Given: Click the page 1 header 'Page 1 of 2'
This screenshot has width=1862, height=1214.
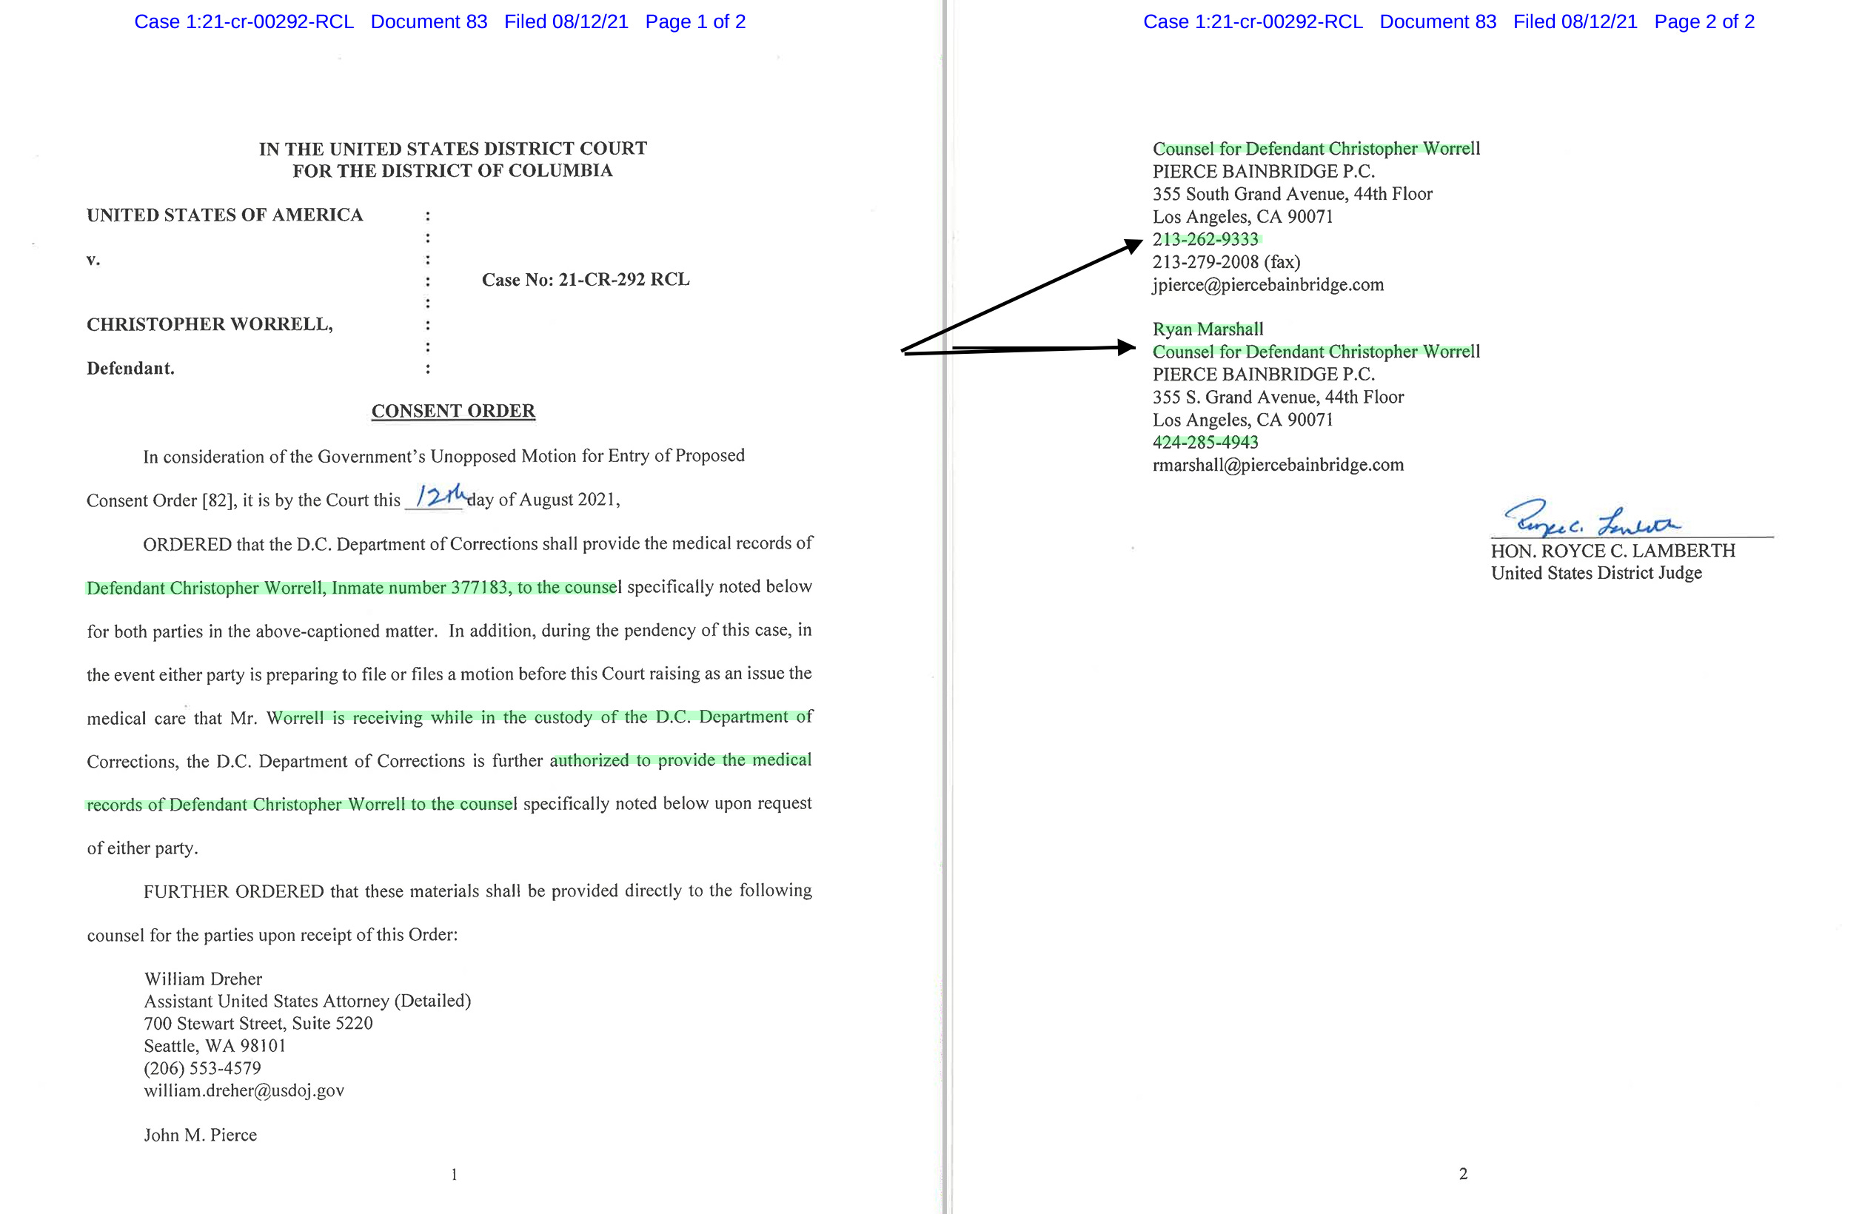Looking at the screenshot, I should tap(694, 22).
